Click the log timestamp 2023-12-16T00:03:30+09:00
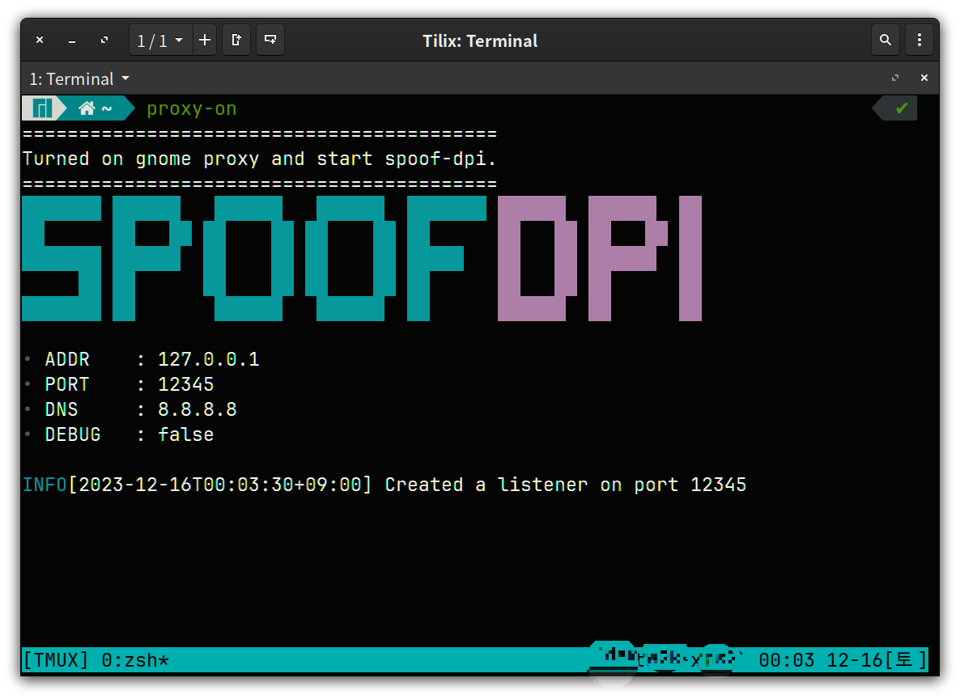This screenshot has width=960, height=699. point(220,485)
